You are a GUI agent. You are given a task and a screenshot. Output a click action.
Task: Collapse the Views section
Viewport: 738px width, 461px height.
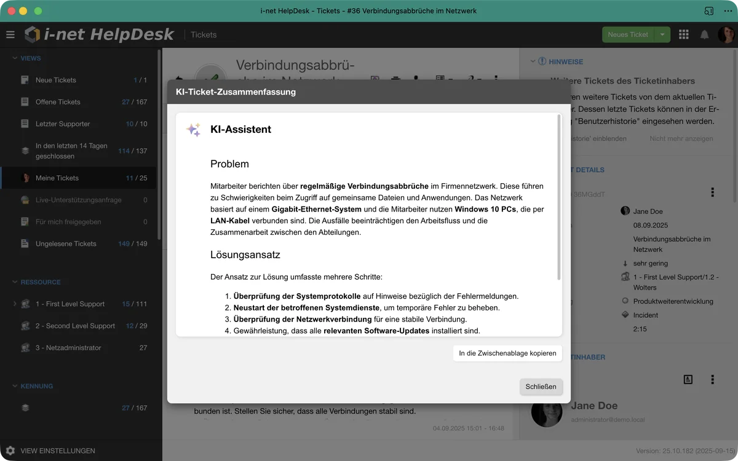(15, 58)
